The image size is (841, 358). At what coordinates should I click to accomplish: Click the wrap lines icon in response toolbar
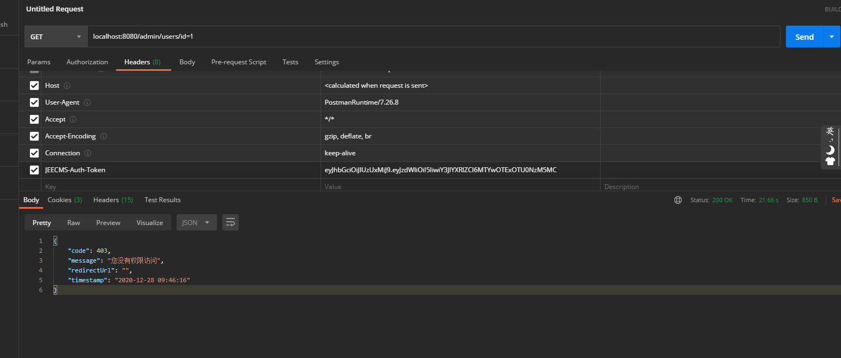click(231, 222)
